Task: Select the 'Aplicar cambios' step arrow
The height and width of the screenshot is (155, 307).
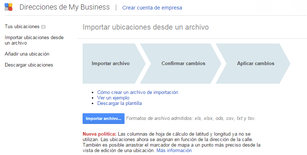Action: tap(256, 64)
